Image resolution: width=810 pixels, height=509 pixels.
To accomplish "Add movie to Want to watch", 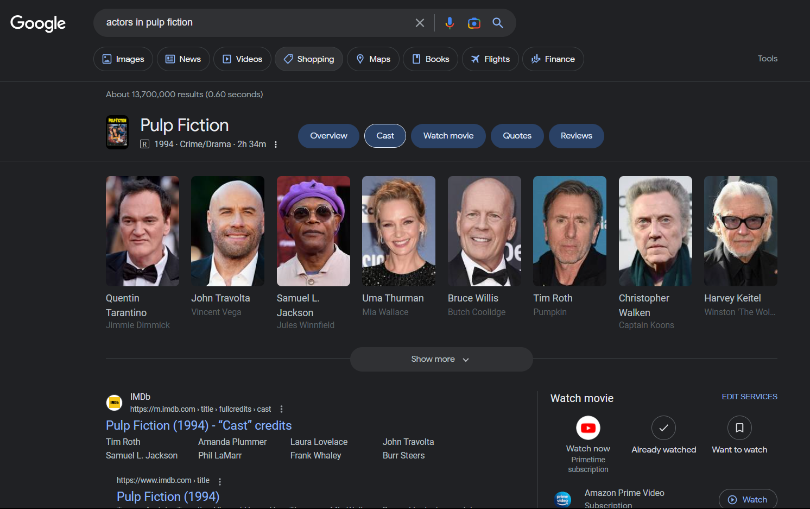I will click(739, 428).
